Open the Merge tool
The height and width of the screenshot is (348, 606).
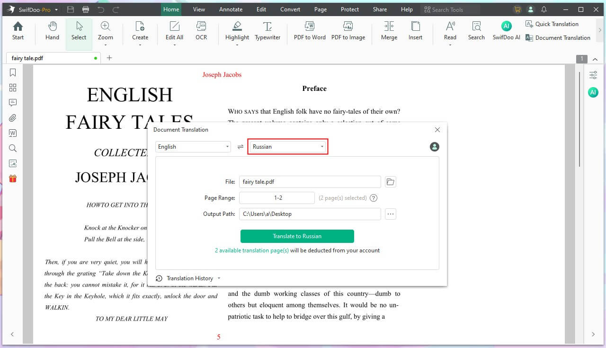[389, 31]
